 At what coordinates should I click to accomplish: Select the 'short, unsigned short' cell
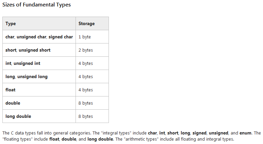pos(39,50)
